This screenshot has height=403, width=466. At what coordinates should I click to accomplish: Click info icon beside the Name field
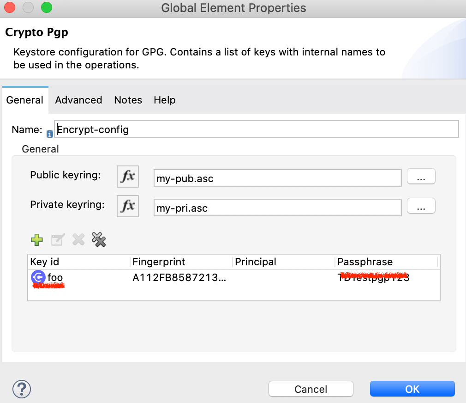click(49, 134)
